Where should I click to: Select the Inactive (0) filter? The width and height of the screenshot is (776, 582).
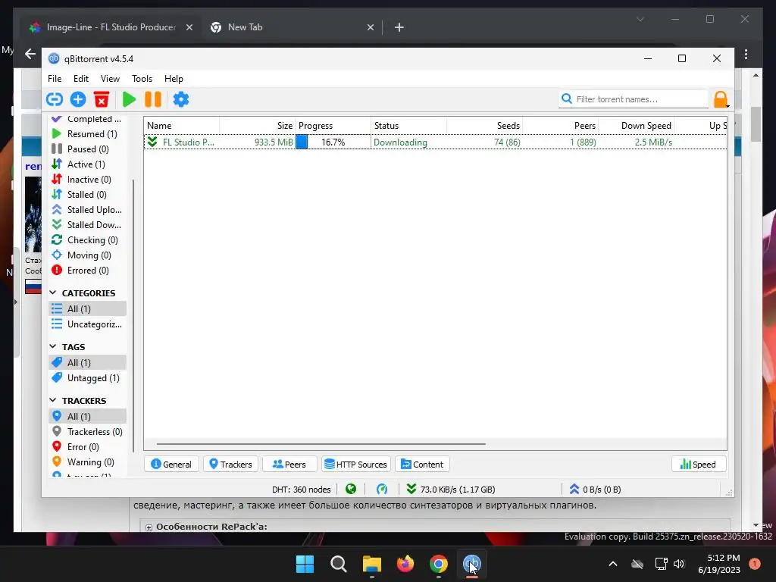click(x=88, y=180)
